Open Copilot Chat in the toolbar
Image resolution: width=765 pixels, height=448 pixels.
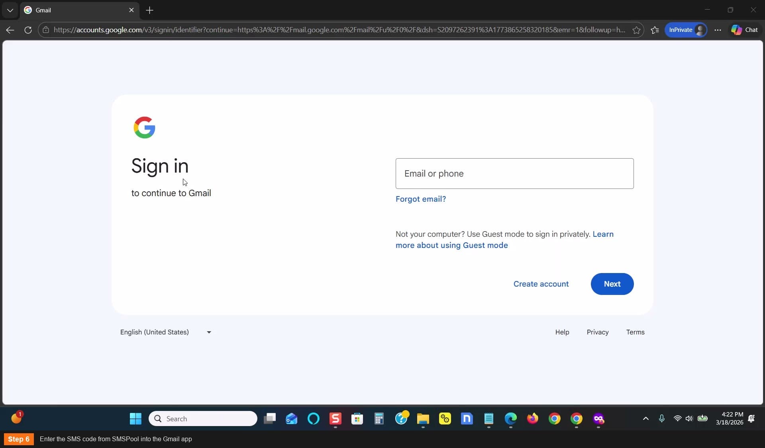point(744,30)
